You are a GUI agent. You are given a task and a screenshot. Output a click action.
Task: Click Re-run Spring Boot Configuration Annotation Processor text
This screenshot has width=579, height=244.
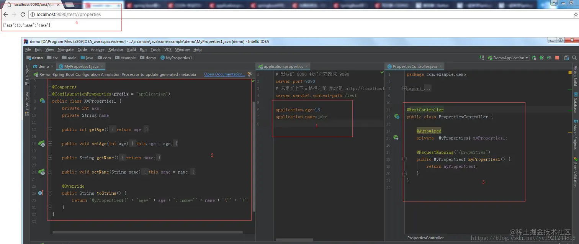coord(118,74)
